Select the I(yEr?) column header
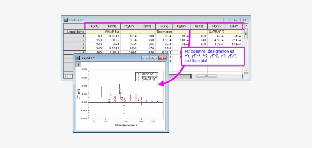 (x=234, y=26)
